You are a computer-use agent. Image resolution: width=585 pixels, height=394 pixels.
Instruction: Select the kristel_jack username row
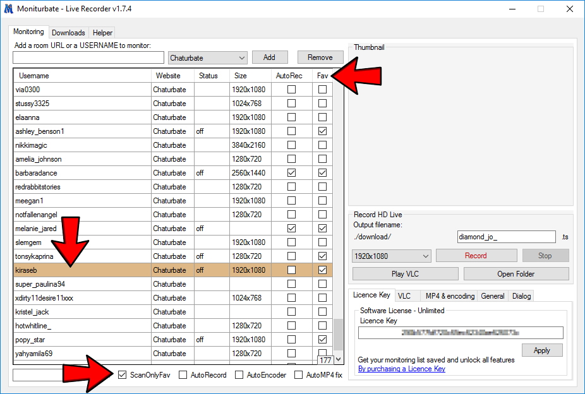pyautogui.click(x=82, y=312)
